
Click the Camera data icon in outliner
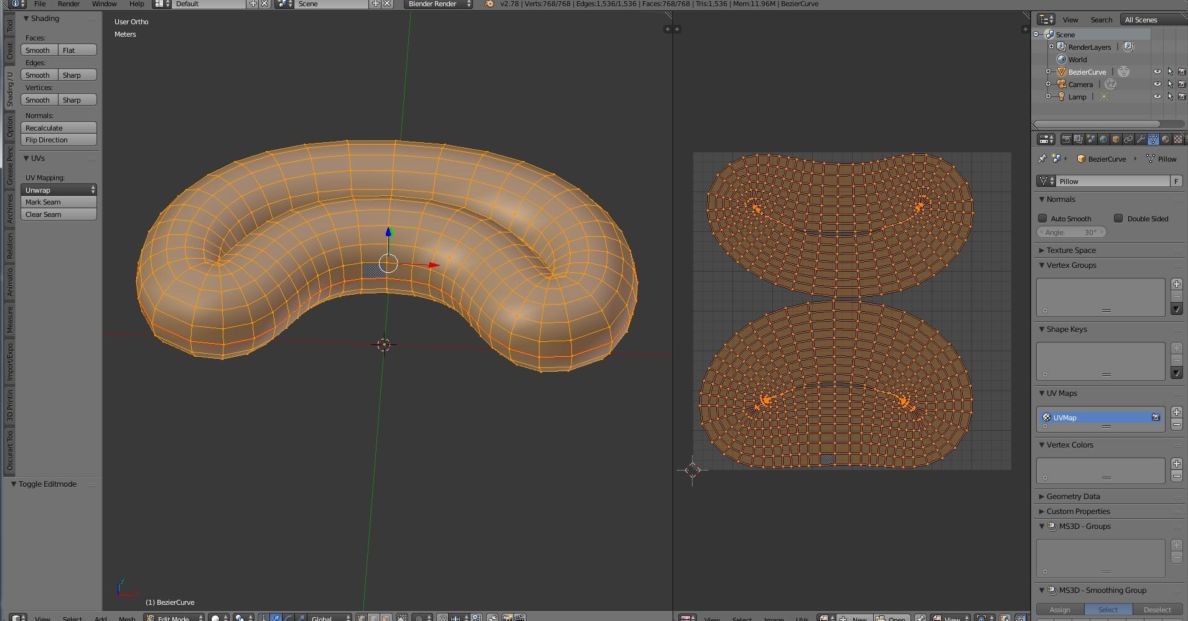[x=1111, y=85]
